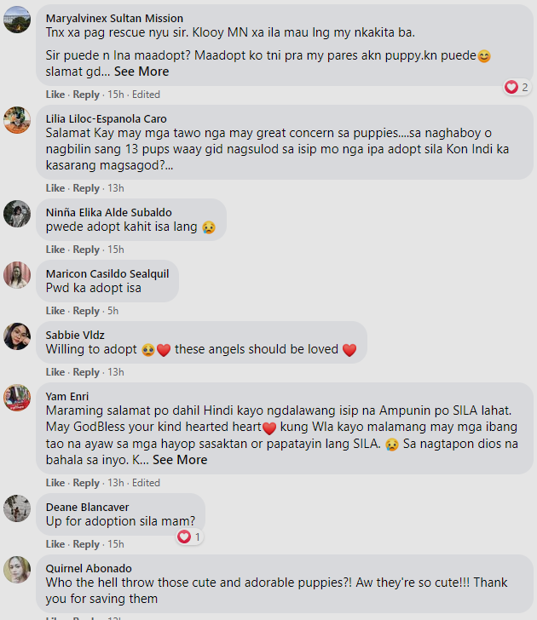537x620 pixels.
Task: Open Sabbie Vldz's profile picture
Action: [17, 336]
